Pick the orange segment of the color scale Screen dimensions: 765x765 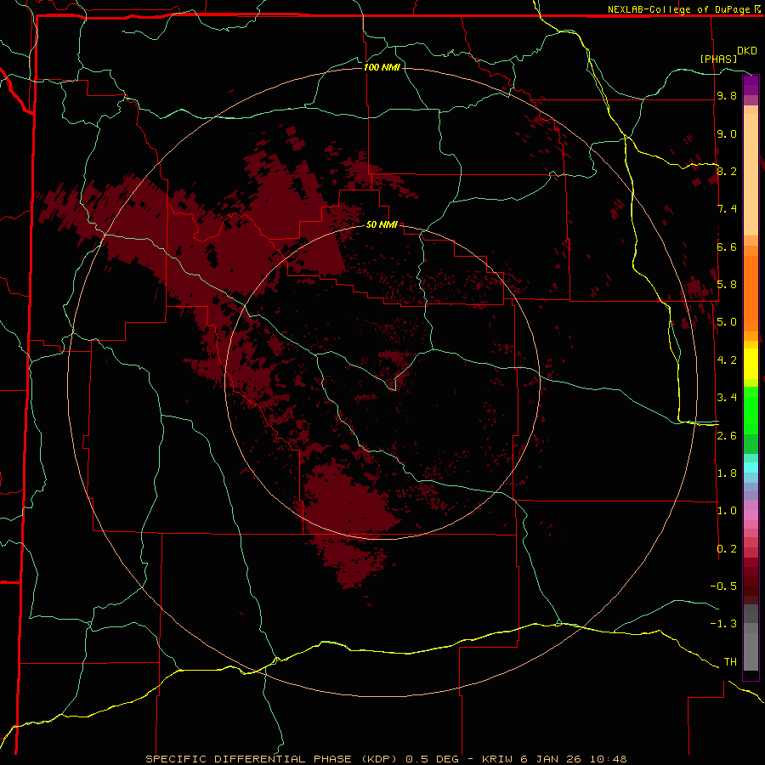coord(751,294)
